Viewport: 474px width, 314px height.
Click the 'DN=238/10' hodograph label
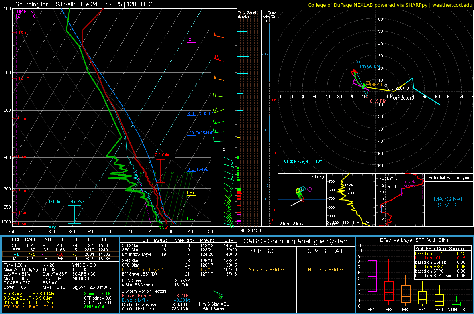click(398, 89)
